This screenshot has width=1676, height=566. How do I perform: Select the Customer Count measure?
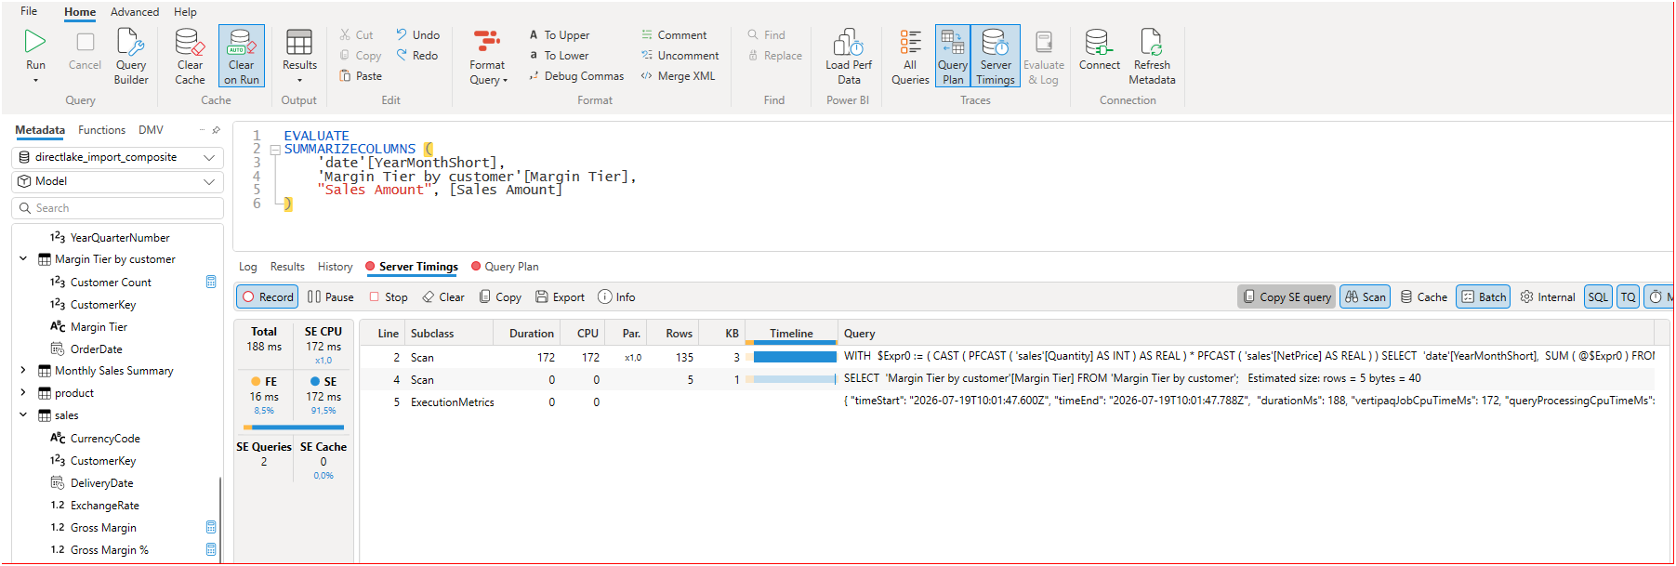click(x=111, y=283)
